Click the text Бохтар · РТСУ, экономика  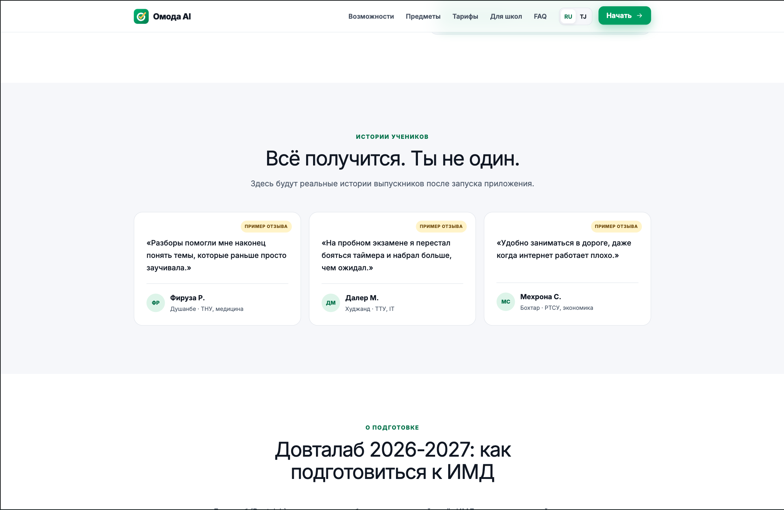tap(557, 308)
